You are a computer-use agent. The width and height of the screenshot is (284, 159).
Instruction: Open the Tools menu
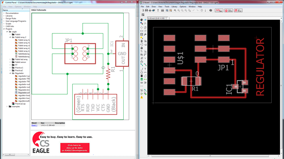click(x=167, y=6)
